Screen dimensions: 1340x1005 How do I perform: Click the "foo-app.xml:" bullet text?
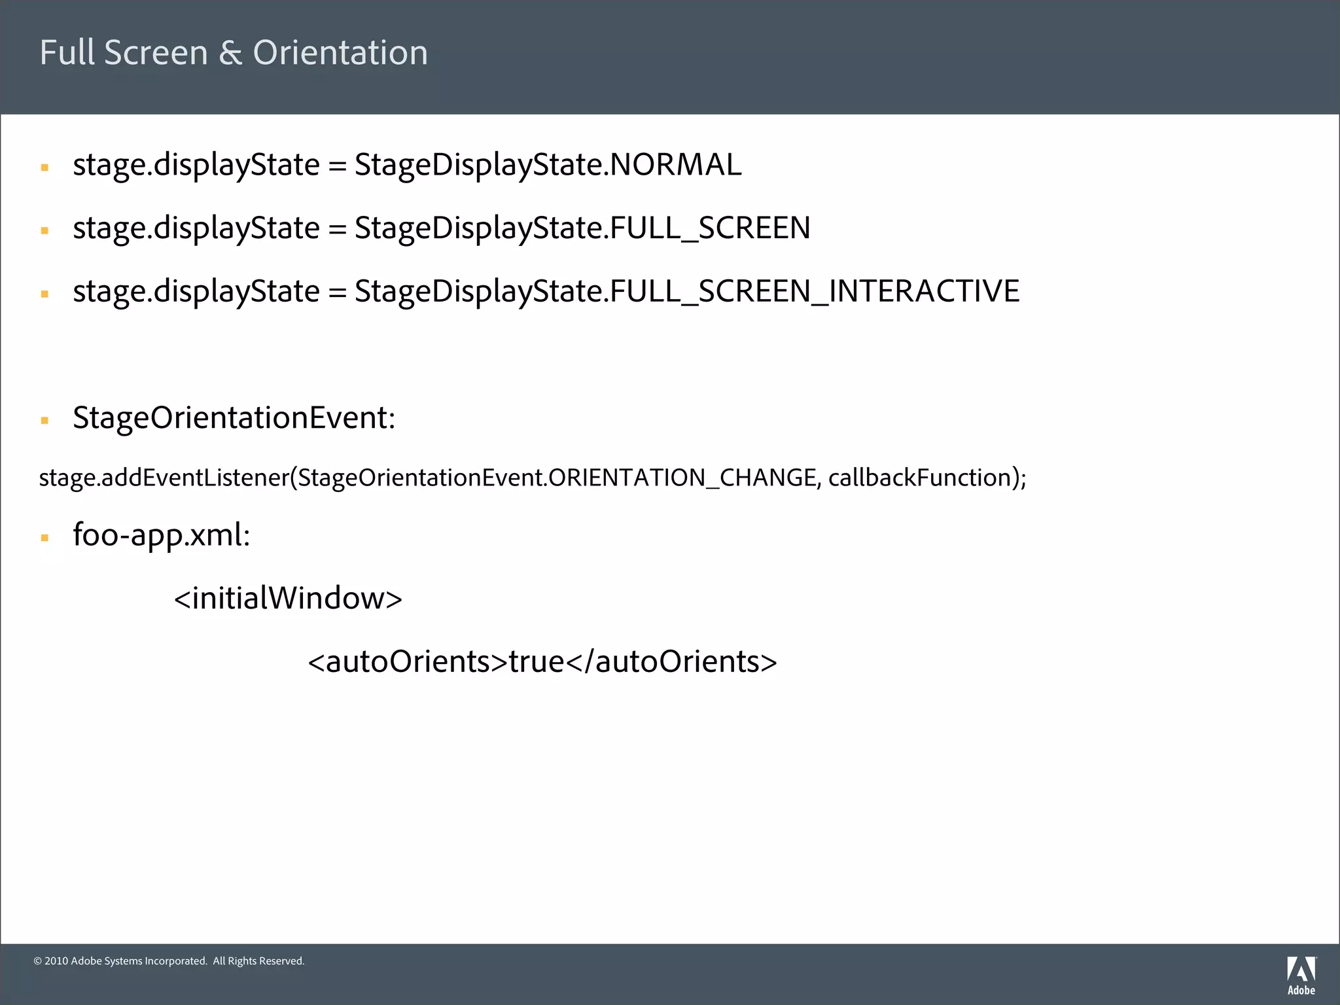click(x=162, y=535)
